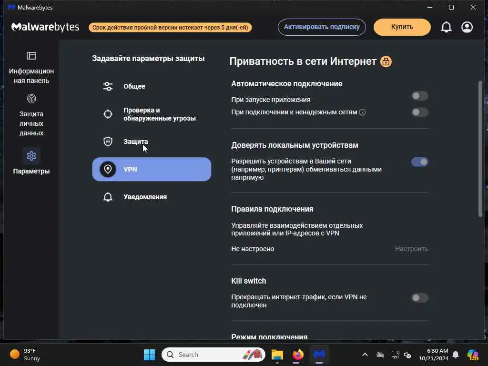This screenshot has width=488, height=366.
Task: Click the bell icon next to Уведомления
Action: point(108,197)
